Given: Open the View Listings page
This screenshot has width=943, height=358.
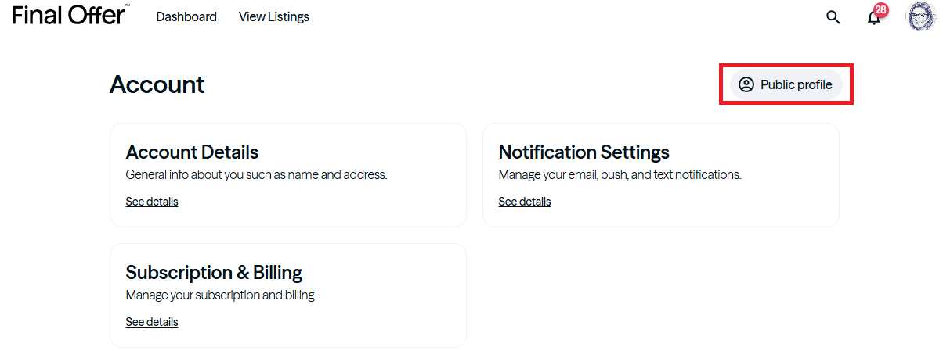Looking at the screenshot, I should pyautogui.click(x=274, y=16).
